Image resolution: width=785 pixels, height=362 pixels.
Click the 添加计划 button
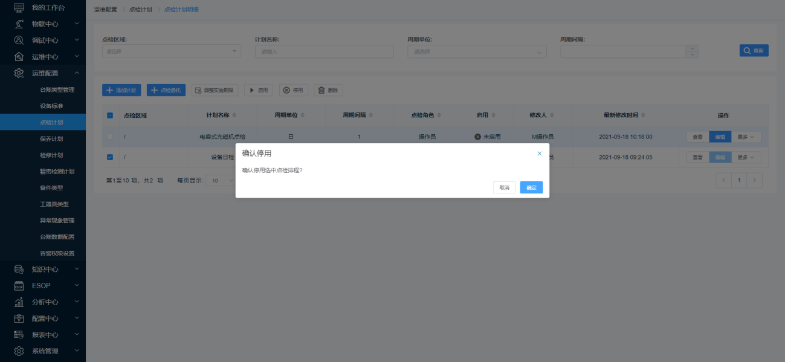tap(121, 90)
